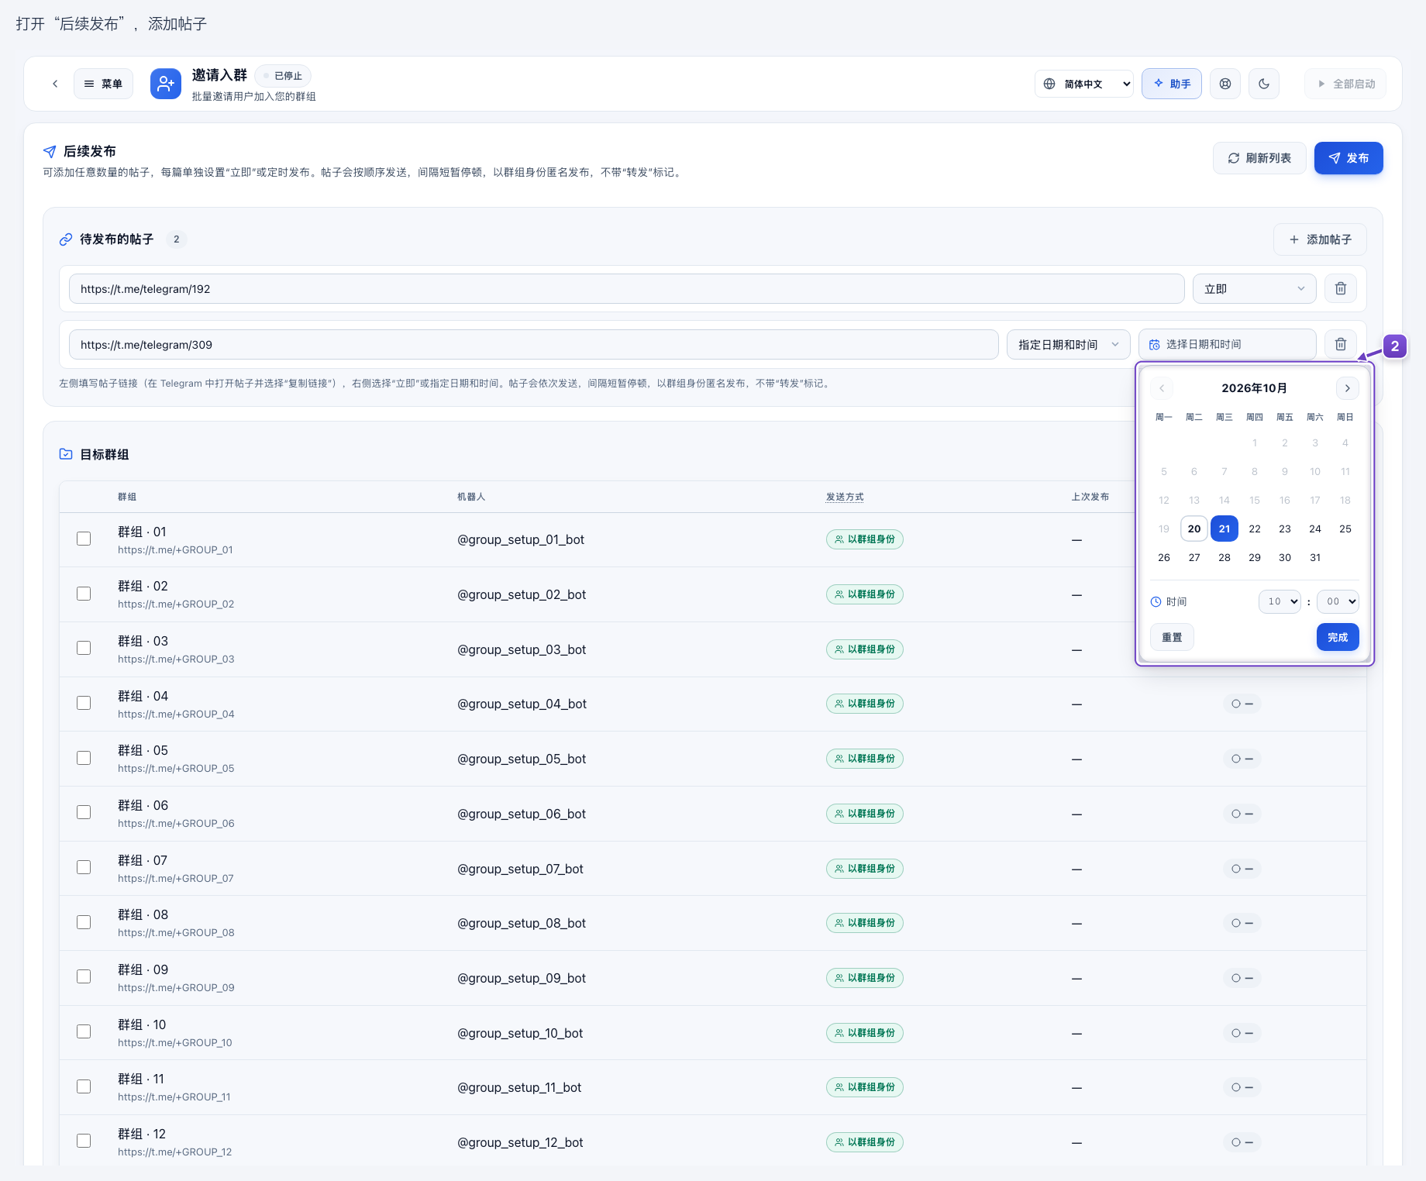
Task: Click the telegram/192 link field
Action: click(x=626, y=289)
